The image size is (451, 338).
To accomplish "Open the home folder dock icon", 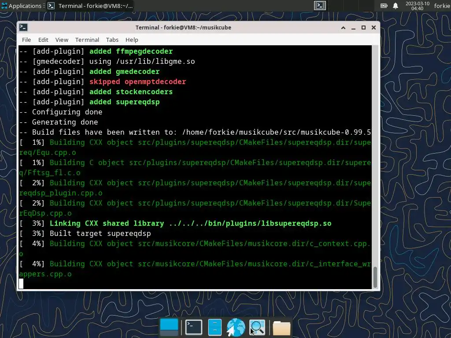I will (281, 328).
